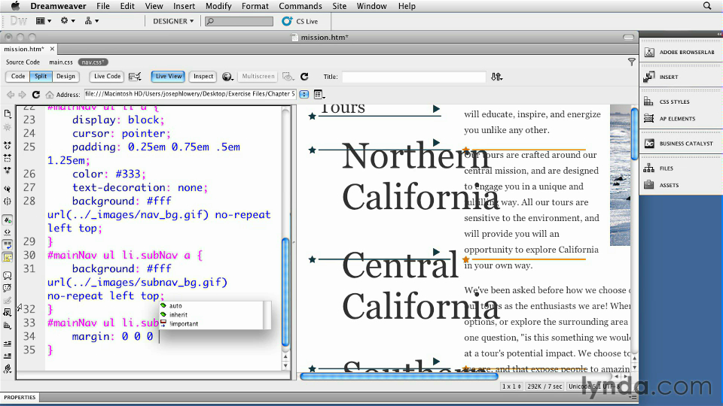Open Extend Dreamweaver gear dropdown
This screenshot has width=723, height=406.
click(67, 21)
